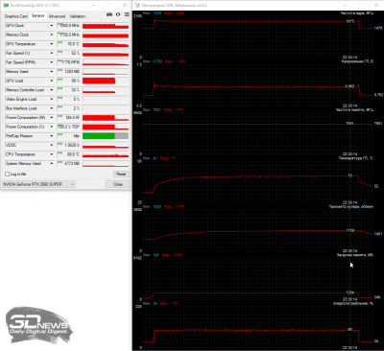Click the CPU Temperature history graph in GPU-Z
This screenshot has height=351, width=384.
pos(106,154)
